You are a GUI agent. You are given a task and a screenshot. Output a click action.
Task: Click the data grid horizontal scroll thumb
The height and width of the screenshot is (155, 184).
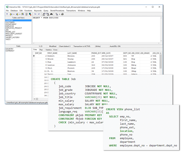click(37, 99)
